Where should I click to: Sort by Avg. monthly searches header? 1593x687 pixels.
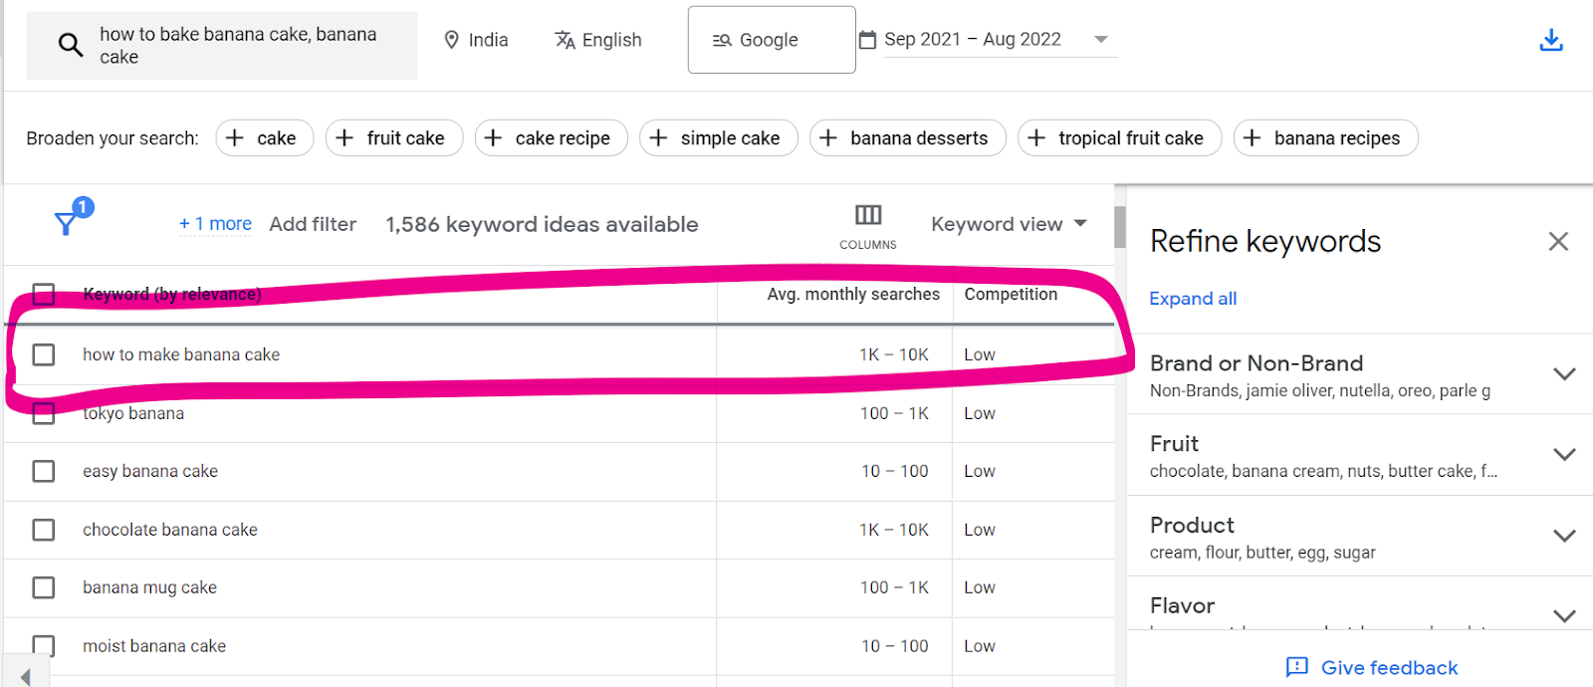tap(853, 294)
